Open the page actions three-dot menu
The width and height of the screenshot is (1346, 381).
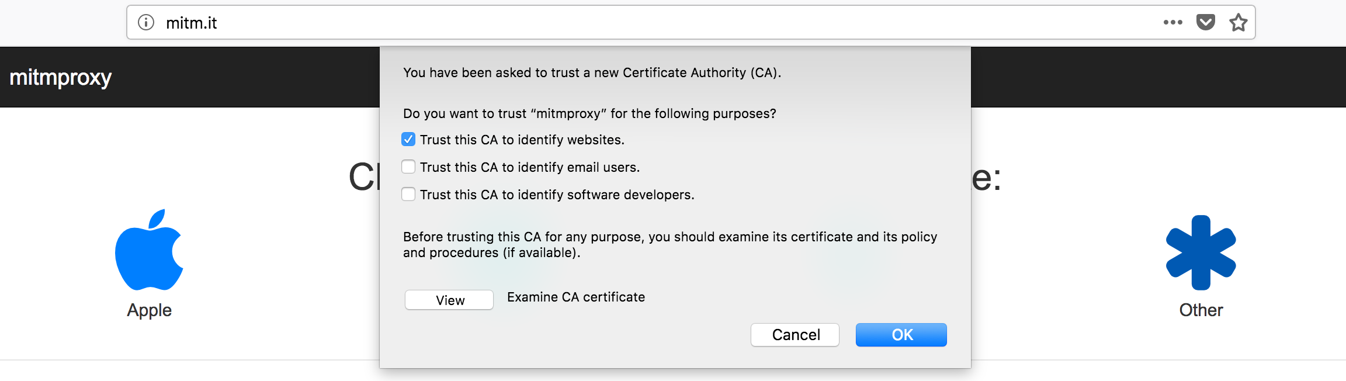(x=1172, y=23)
